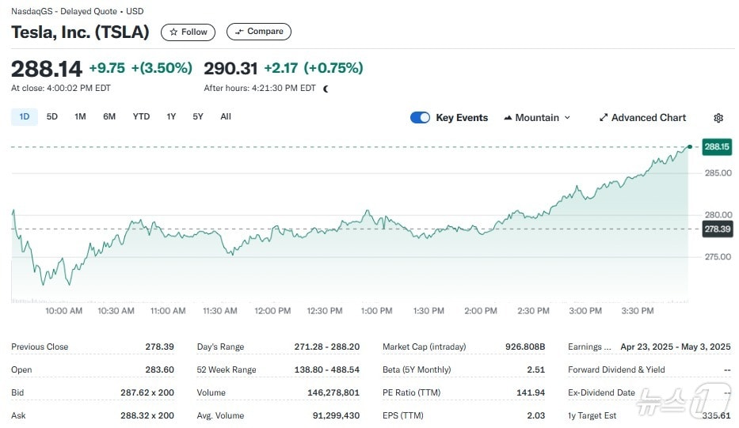The image size is (739, 428).
Task: Open chart settings gear icon
Action: [718, 118]
